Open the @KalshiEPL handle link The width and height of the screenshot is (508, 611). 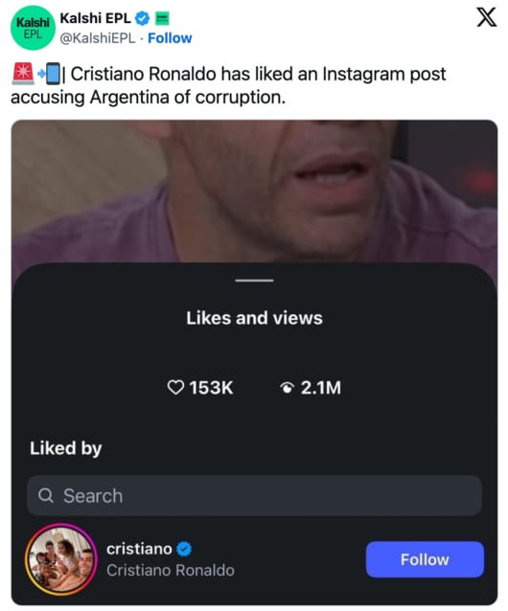click(98, 38)
